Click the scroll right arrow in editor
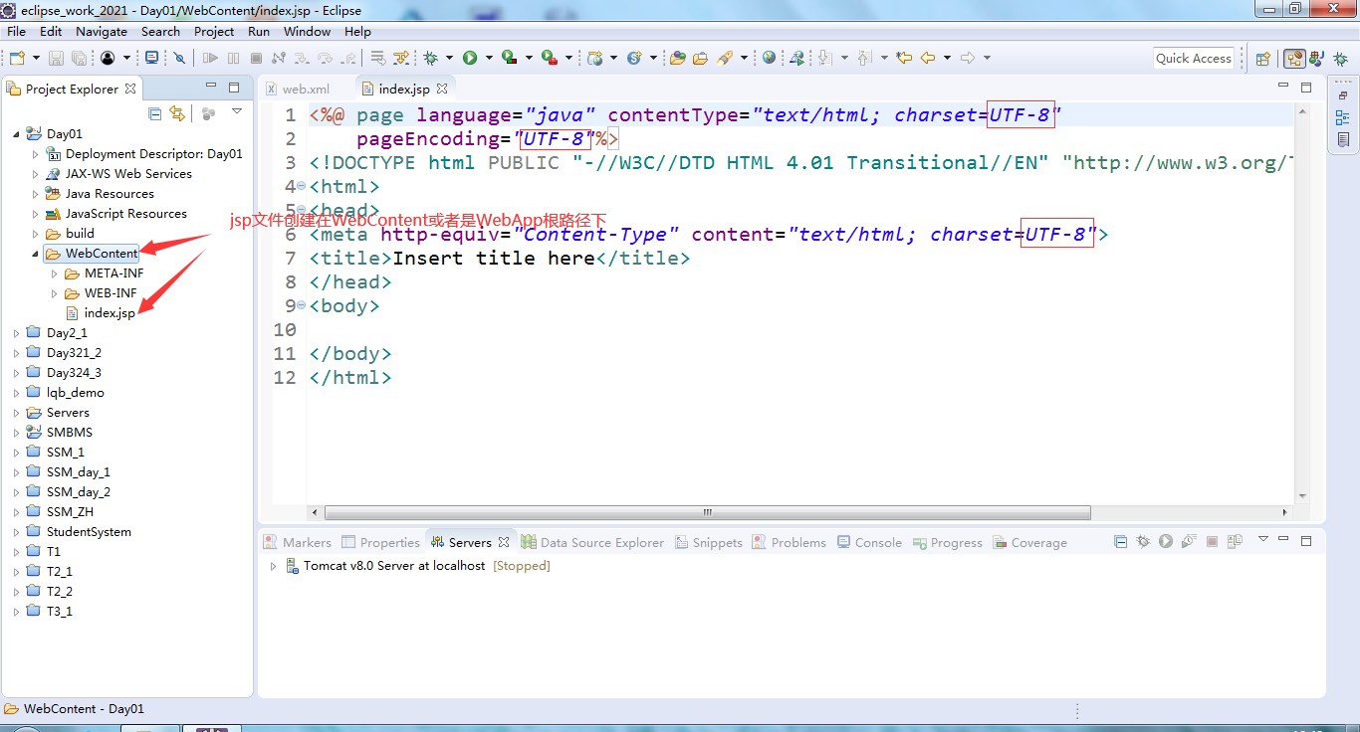Viewport: 1360px width, 732px height. coord(1285,513)
